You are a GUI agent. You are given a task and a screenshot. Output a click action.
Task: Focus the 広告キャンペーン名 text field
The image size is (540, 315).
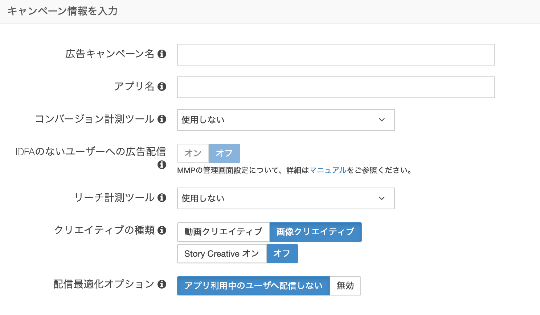coord(336,55)
